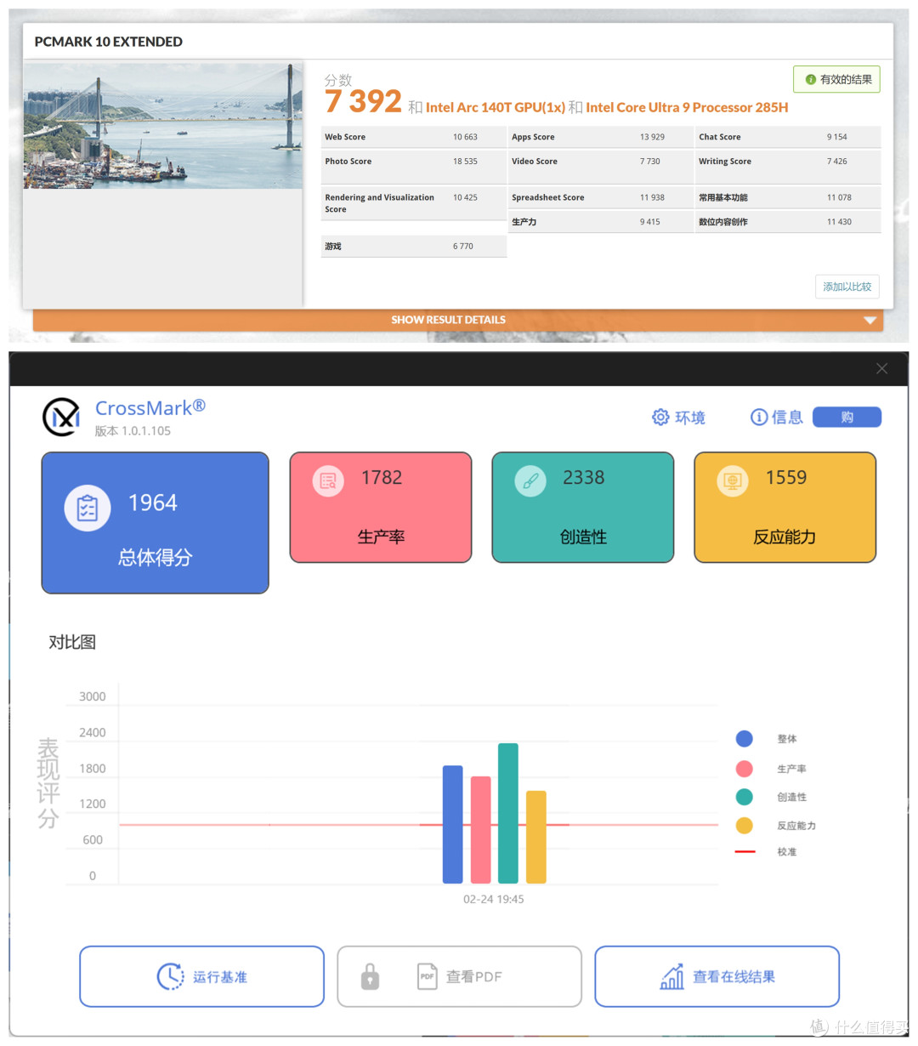Click the PDF file icon

click(428, 976)
